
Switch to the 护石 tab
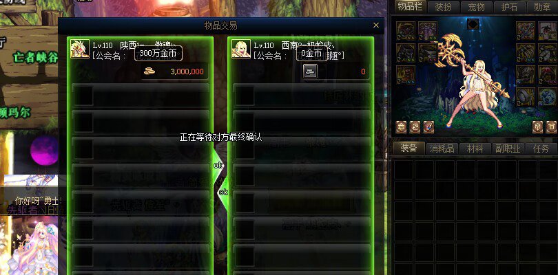click(x=510, y=8)
